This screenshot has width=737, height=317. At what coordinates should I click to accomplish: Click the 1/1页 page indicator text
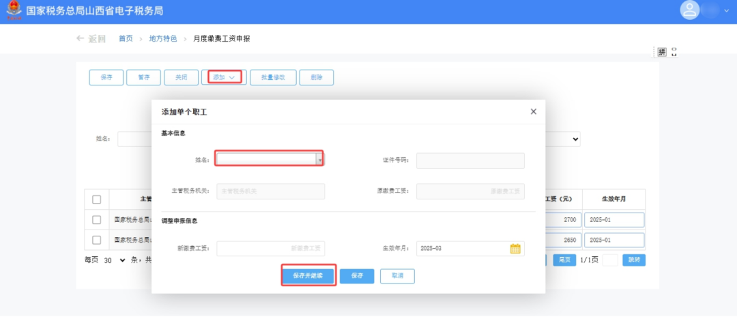(589, 260)
